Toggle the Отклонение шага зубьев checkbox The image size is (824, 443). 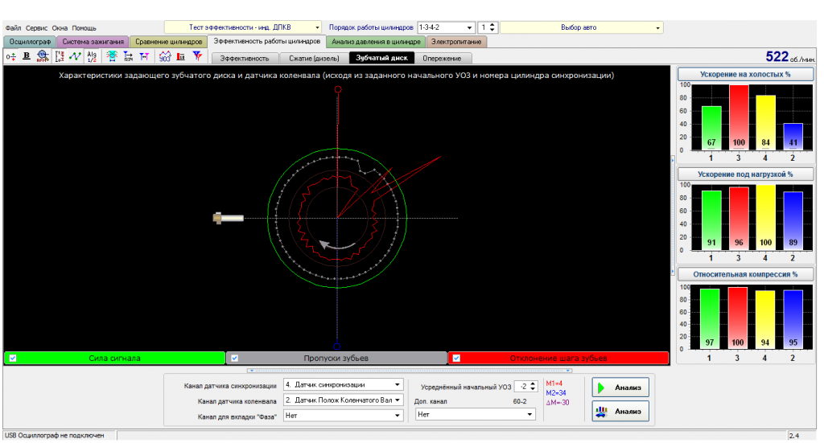(x=457, y=358)
